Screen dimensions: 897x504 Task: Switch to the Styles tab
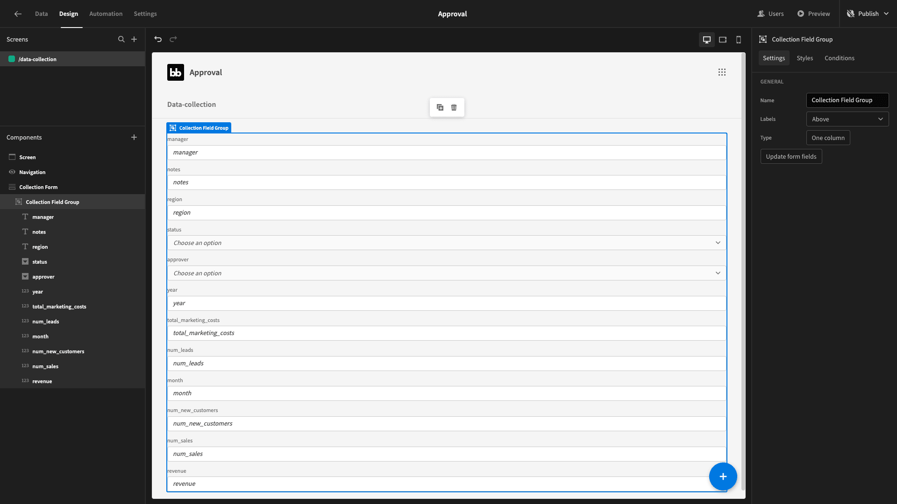pos(804,58)
